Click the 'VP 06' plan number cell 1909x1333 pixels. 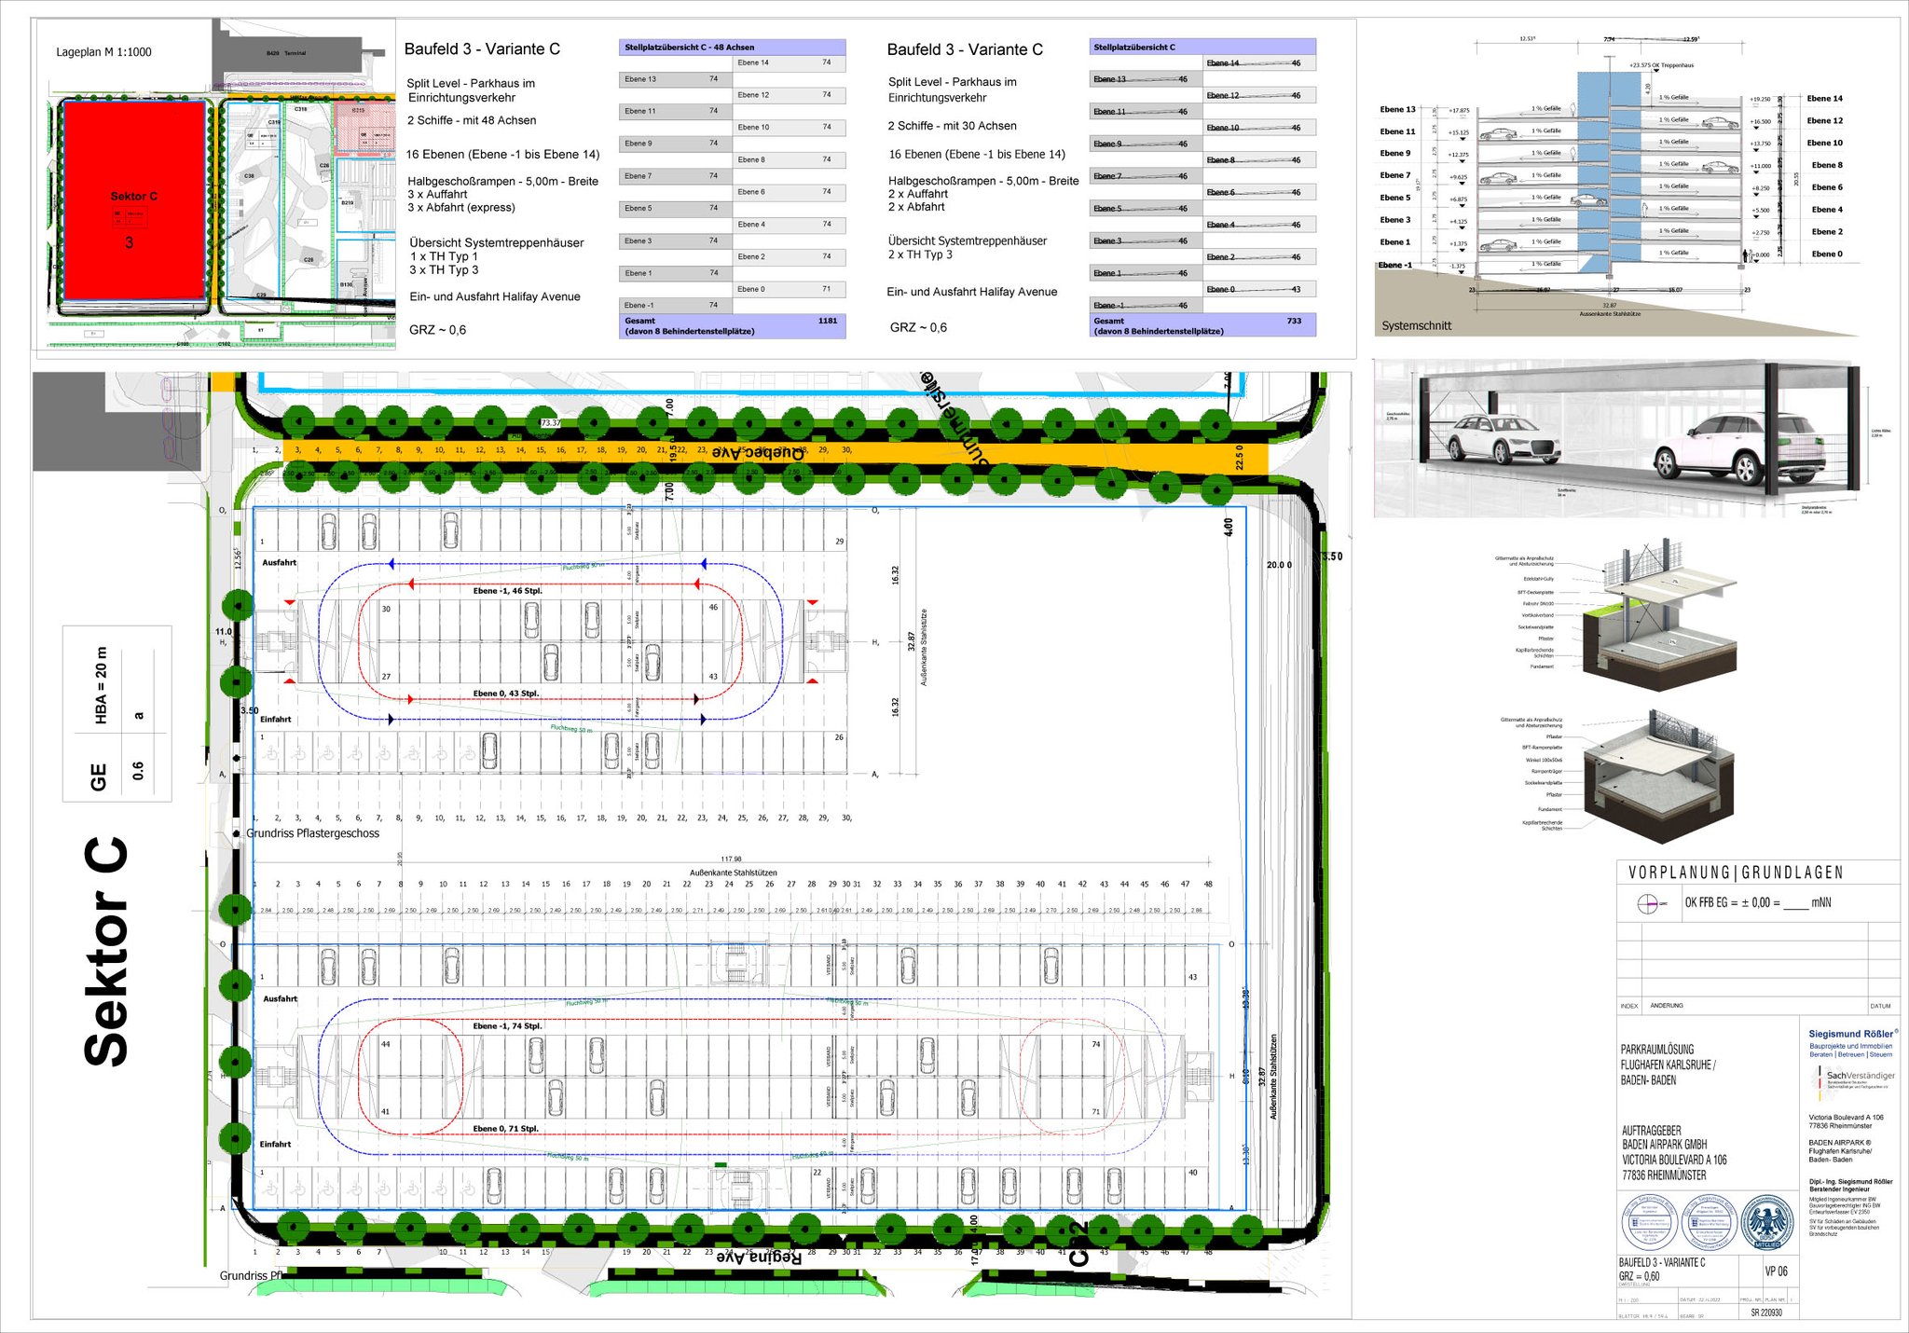coord(1776,1271)
